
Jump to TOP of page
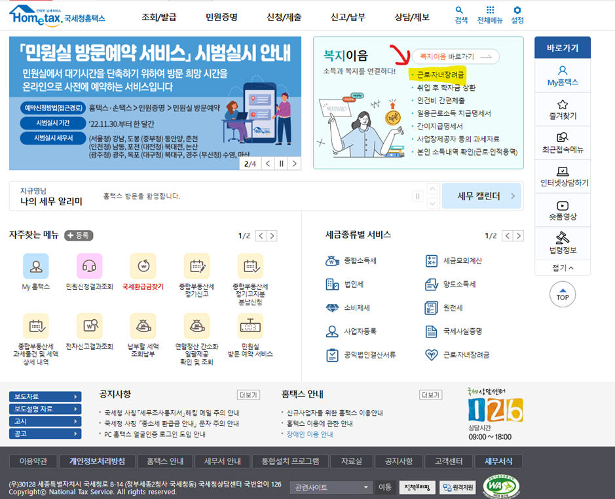click(x=563, y=294)
